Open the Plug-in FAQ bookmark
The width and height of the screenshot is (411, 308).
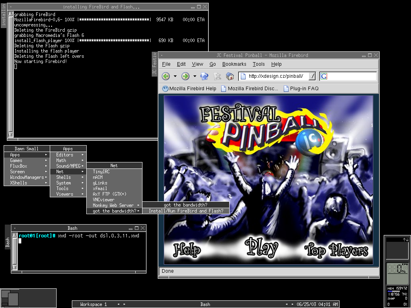301,89
